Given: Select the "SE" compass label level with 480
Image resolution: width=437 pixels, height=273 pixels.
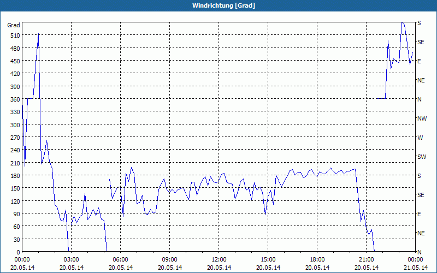Looking at the screenshot, I should [x=421, y=43].
